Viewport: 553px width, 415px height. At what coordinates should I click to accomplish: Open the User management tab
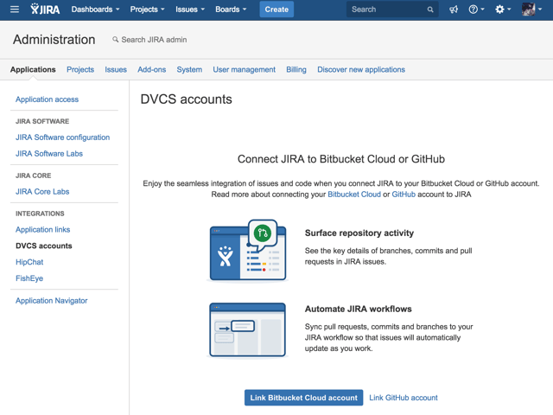point(244,69)
